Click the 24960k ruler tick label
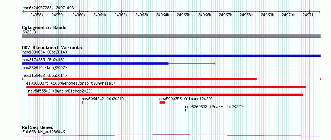331x140 pixels. tap(79, 15)
